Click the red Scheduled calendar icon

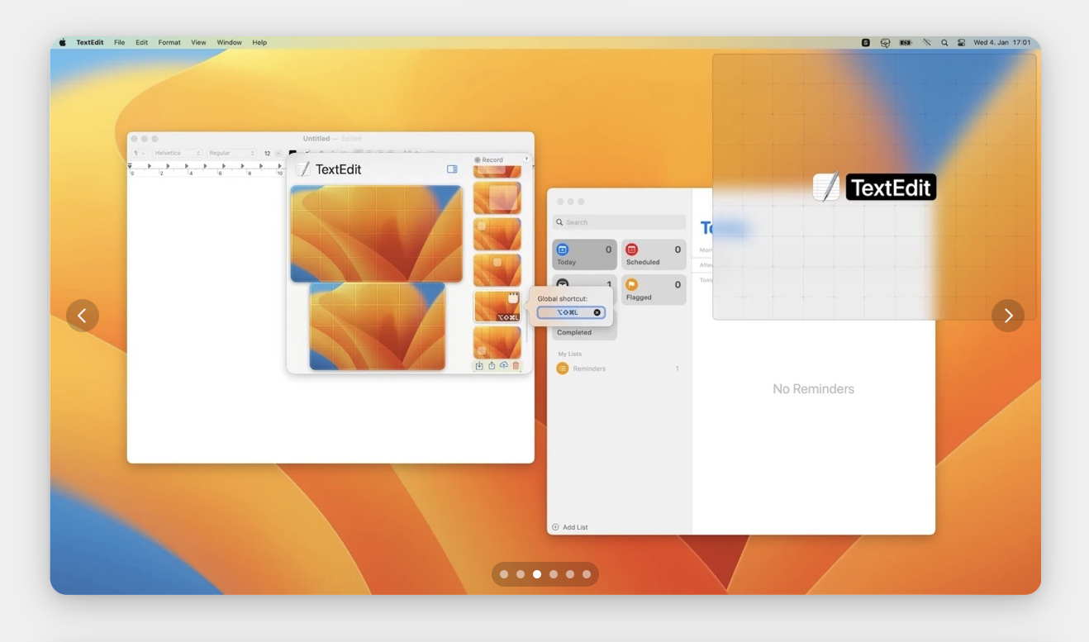point(632,250)
